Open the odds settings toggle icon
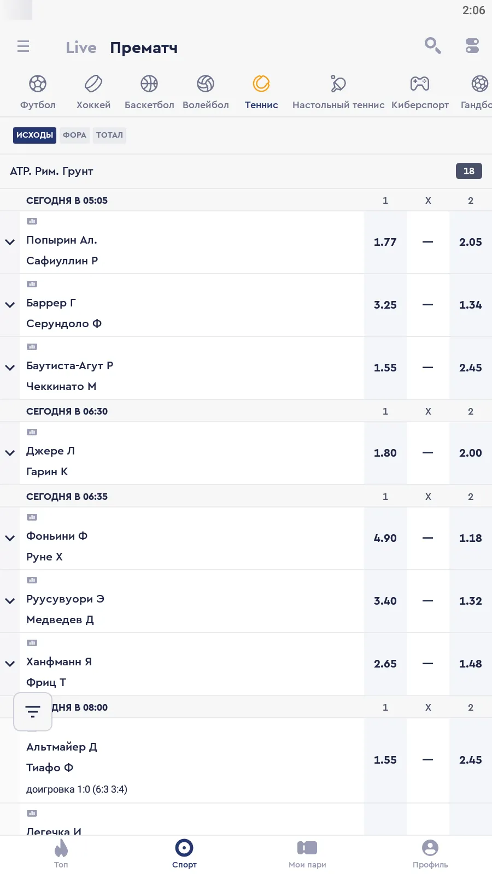The height and width of the screenshot is (874, 492). pos(472,45)
